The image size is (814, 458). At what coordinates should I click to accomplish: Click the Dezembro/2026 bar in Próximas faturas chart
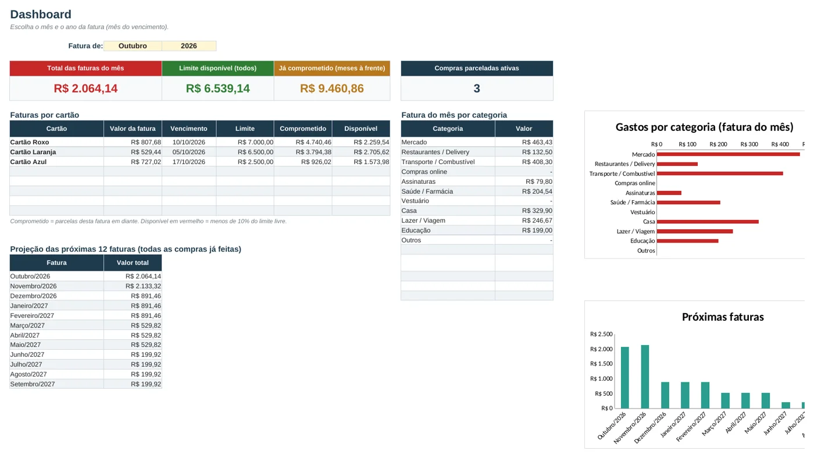(665, 395)
